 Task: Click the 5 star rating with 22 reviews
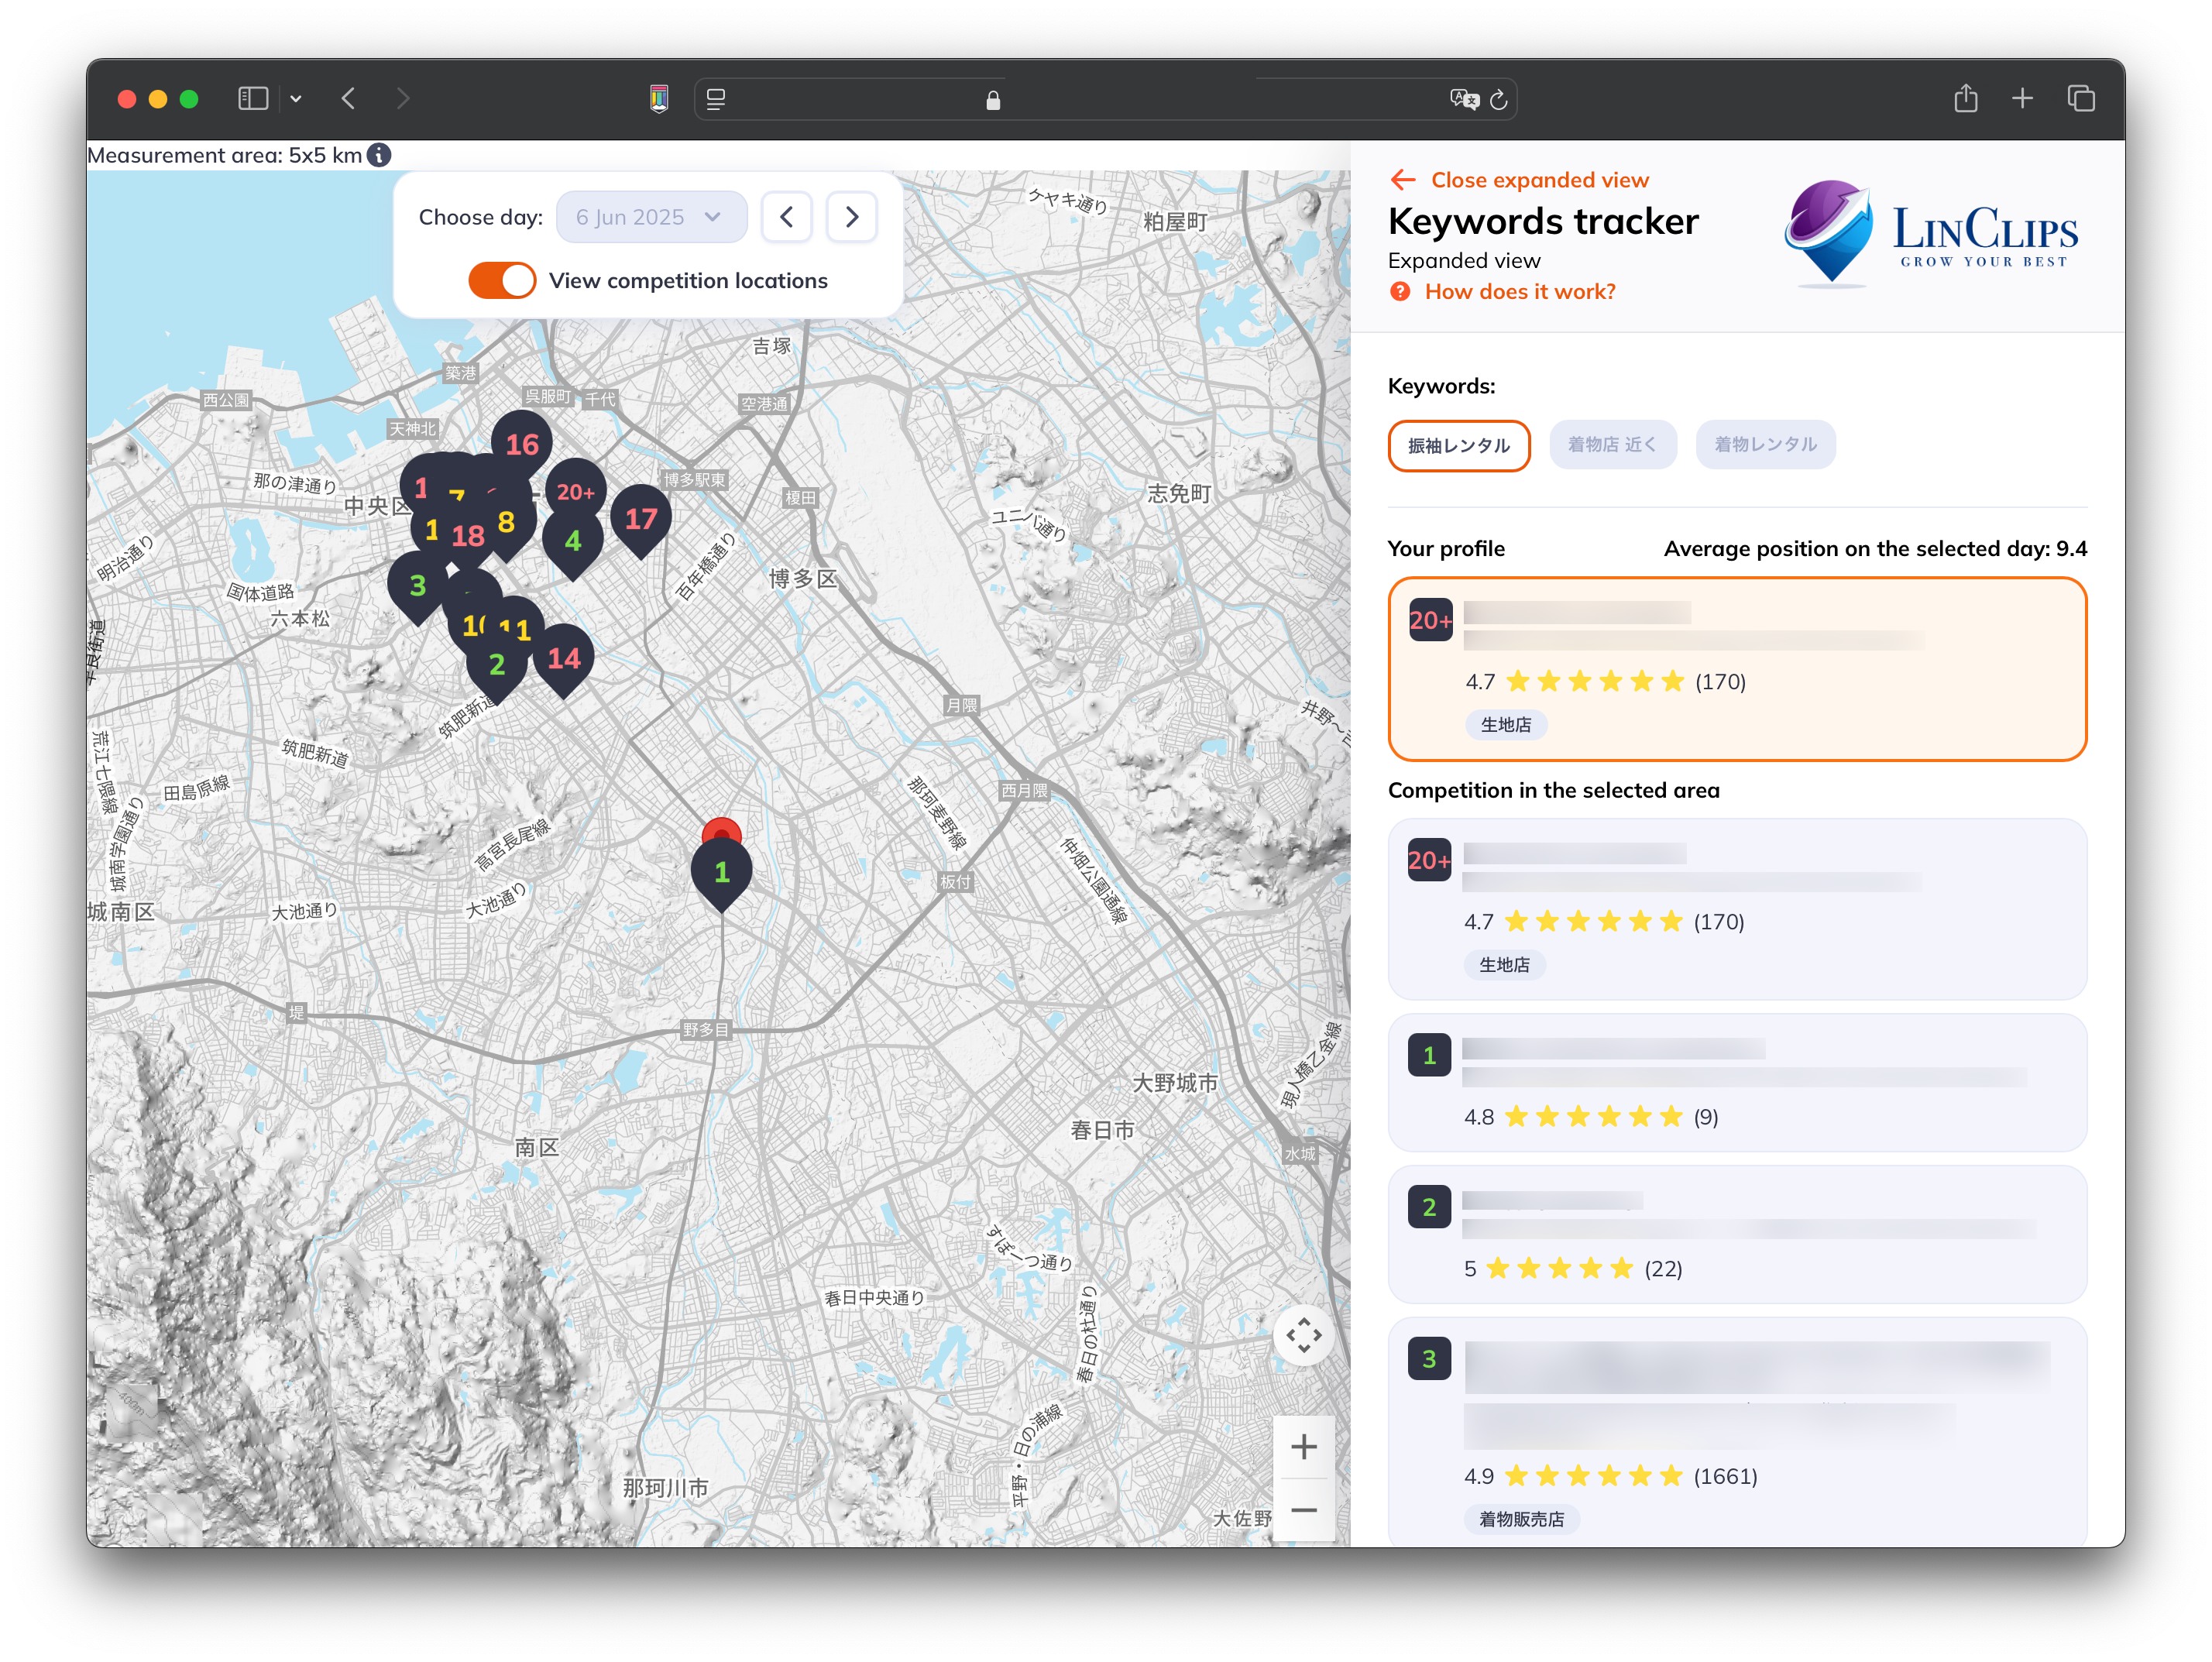point(1573,1269)
